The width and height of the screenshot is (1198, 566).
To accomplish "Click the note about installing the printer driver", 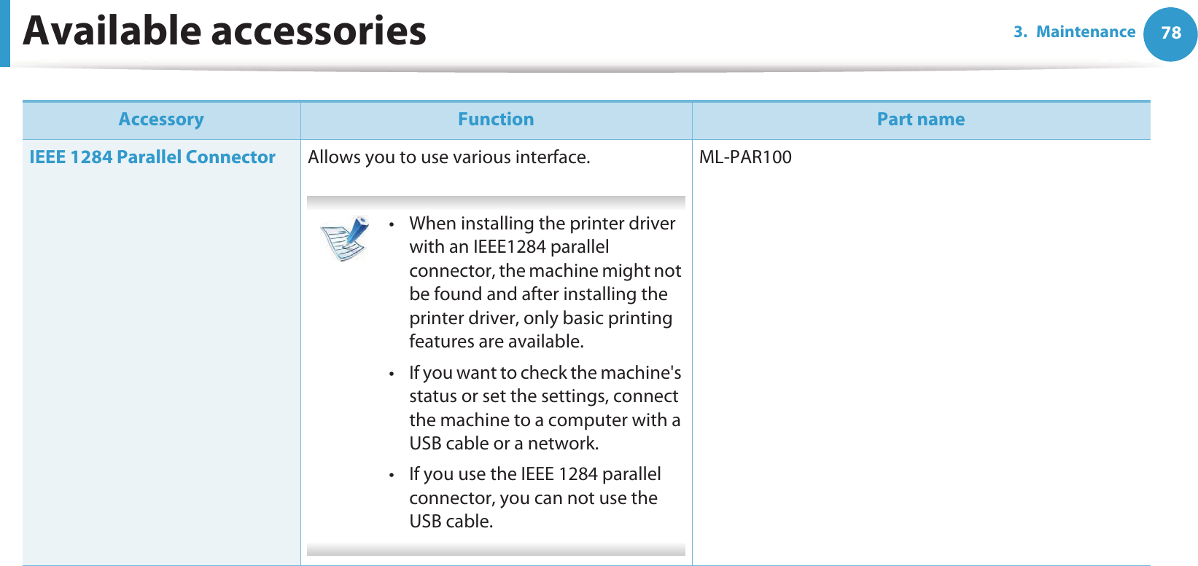I will 544,282.
